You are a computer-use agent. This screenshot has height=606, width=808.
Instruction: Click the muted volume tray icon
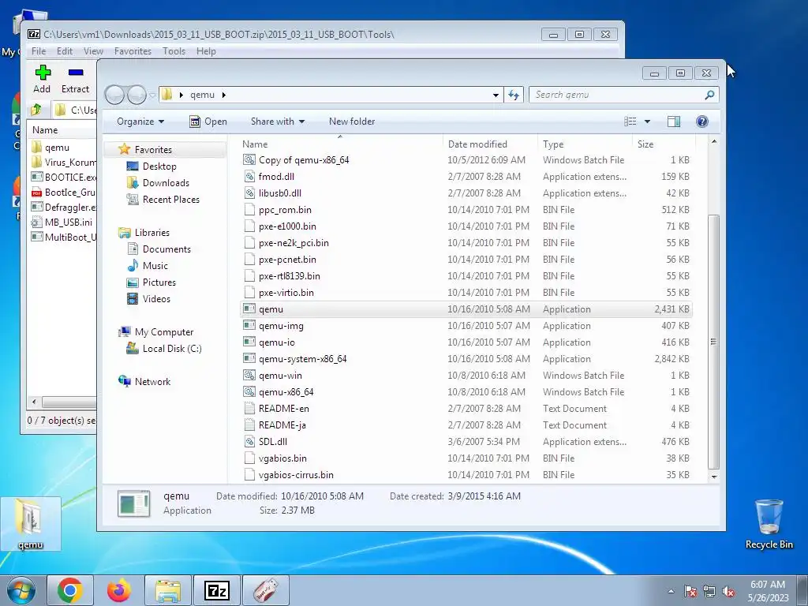click(x=728, y=592)
